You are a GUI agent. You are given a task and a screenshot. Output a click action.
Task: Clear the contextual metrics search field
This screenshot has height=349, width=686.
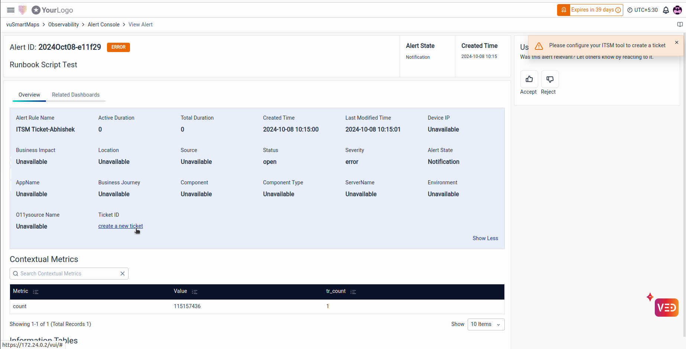(123, 274)
